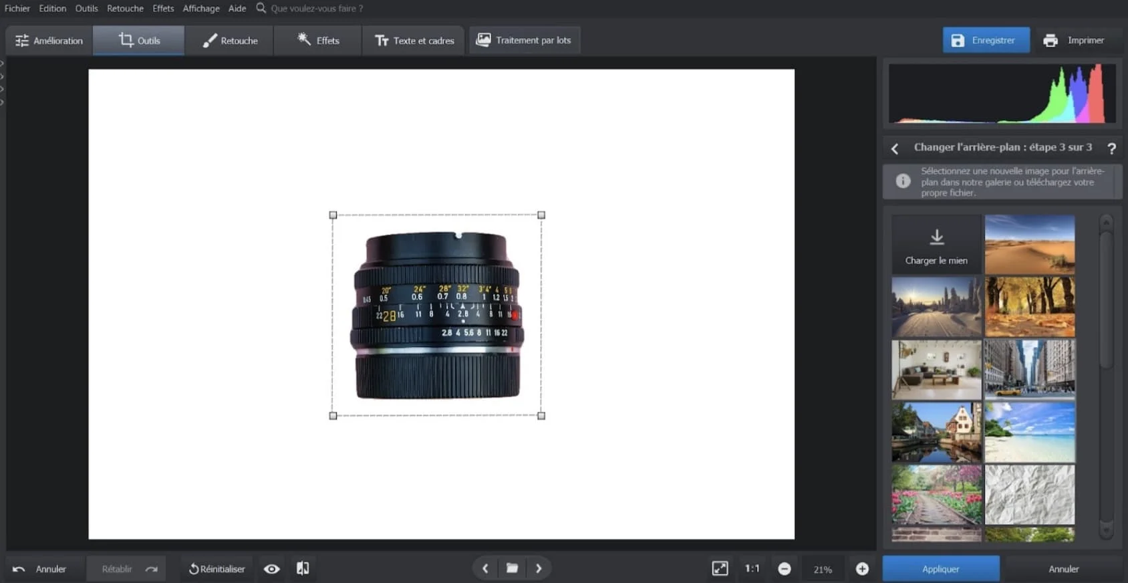Select the tulip garden path background
This screenshot has width=1128, height=583.
(936, 495)
